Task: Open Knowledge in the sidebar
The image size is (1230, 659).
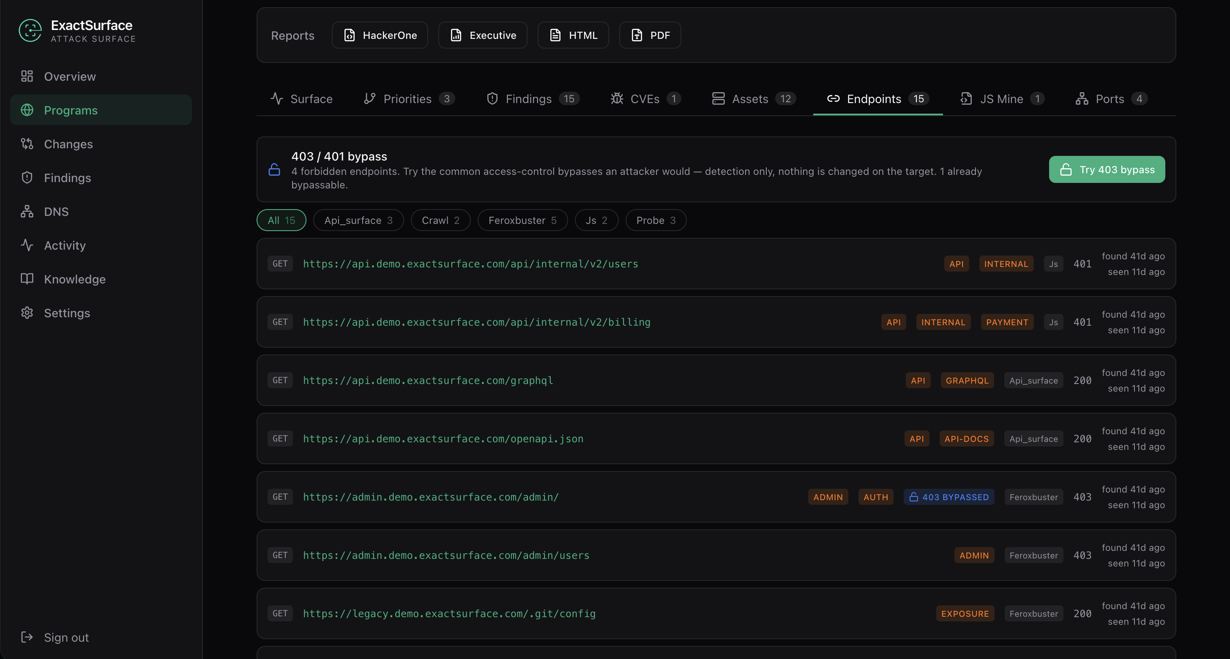Action: (101, 279)
